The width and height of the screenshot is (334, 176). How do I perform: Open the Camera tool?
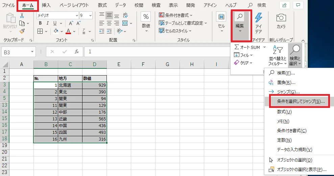coord(281,21)
